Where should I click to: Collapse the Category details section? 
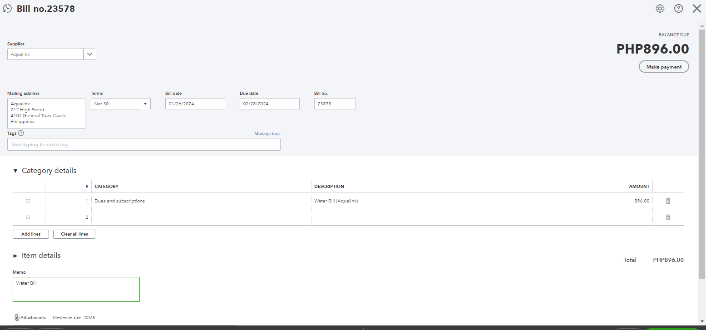(15, 171)
